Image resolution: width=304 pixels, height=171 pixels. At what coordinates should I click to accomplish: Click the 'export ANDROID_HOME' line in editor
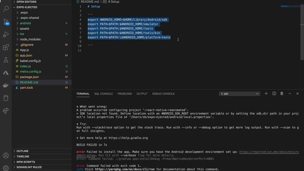click(127, 20)
